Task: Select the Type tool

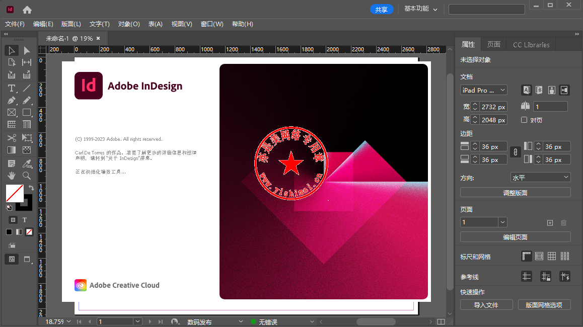Action: (12, 88)
